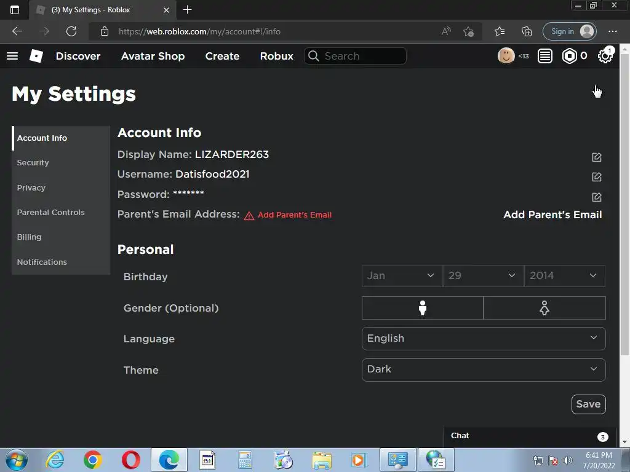Screen dimensions: 630x472
Task: Click the page vertical scrollbar thumb
Action: pos(624,205)
